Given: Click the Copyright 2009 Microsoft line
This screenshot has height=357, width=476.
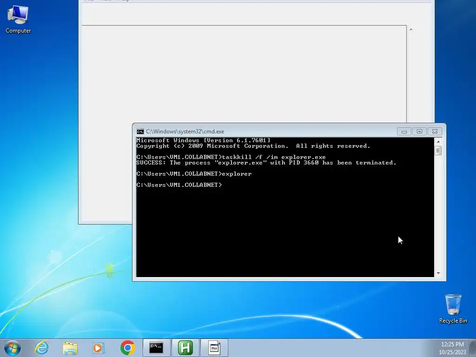Looking at the screenshot, I should point(253,146).
